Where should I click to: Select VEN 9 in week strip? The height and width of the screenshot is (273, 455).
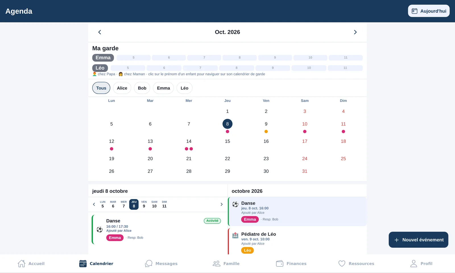(144, 204)
